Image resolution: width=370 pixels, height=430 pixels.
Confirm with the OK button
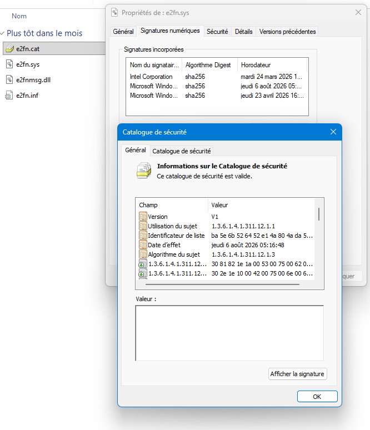(317, 397)
